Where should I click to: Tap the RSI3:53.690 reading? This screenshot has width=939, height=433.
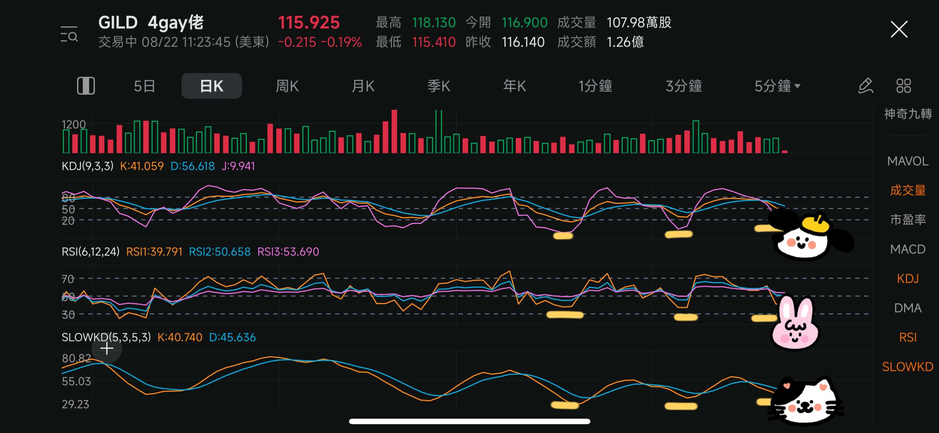coord(288,252)
